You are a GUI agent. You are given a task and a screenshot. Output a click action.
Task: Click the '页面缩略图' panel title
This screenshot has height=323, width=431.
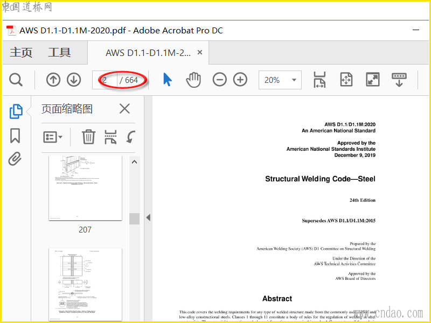[67, 109]
